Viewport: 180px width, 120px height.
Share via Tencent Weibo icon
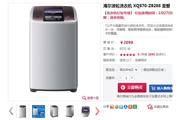point(121,107)
